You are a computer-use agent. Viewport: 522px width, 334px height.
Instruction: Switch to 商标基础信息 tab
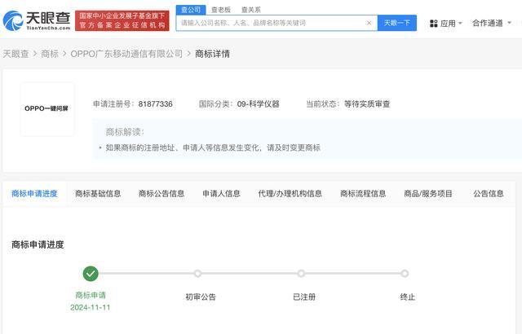[98, 194]
